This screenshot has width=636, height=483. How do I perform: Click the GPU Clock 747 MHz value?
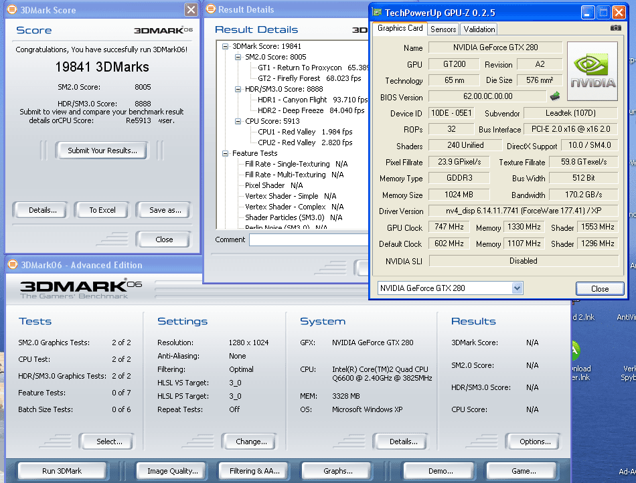449,227
